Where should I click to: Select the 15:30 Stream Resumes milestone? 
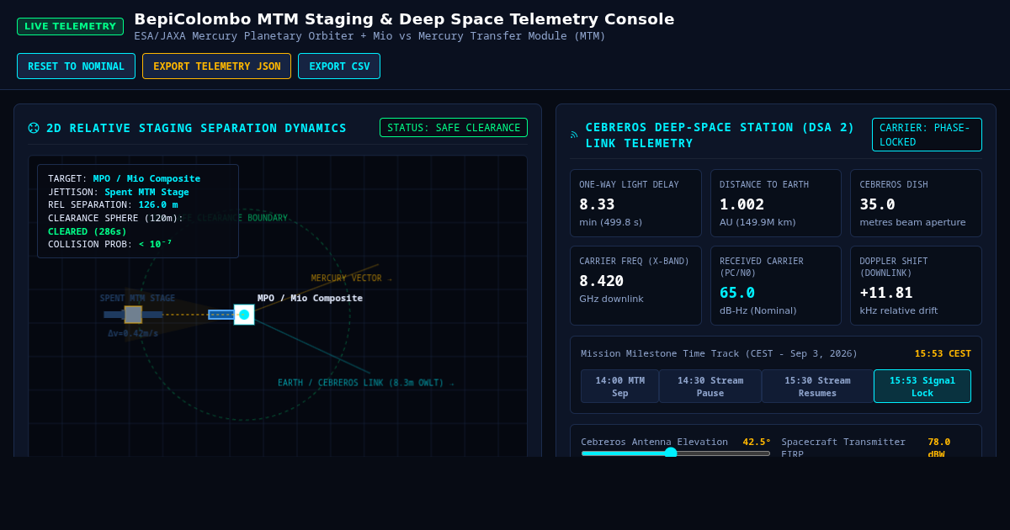point(817,386)
